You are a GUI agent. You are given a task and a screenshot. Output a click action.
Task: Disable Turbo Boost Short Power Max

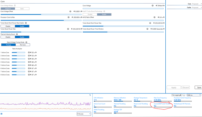point(8,26)
